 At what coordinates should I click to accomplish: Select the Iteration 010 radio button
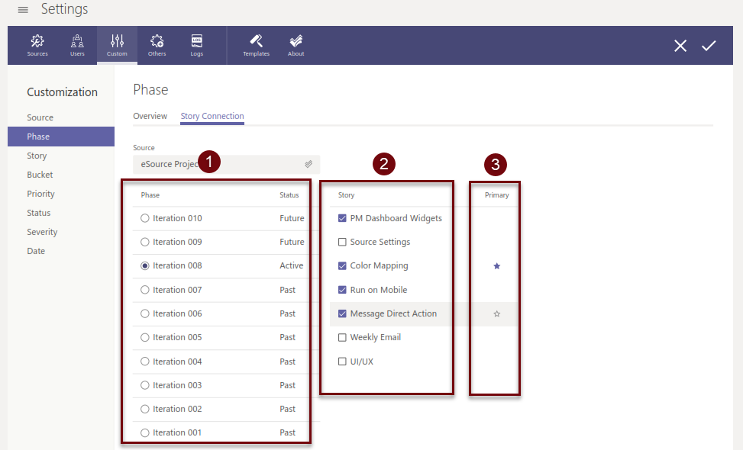pyautogui.click(x=145, y=218)
